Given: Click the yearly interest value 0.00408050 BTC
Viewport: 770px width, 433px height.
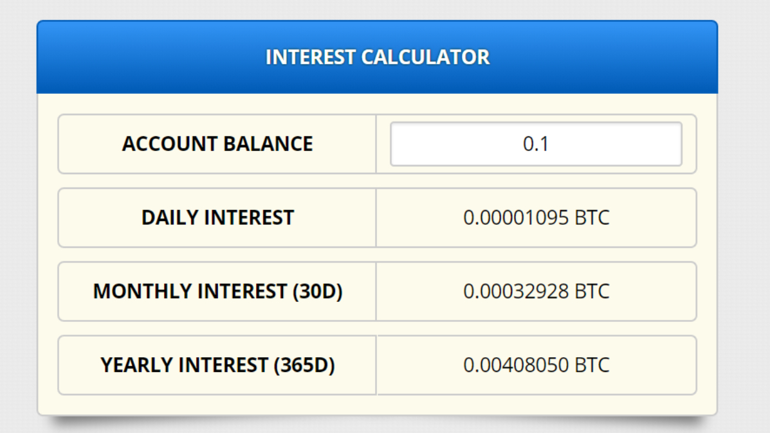Looking at the screenshot, I should click(x=536, y=365).
